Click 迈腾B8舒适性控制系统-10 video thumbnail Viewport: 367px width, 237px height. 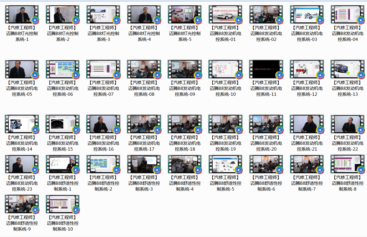pos(62,204)
